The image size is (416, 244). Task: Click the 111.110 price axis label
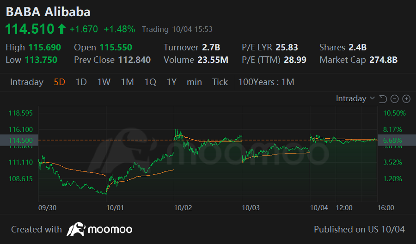click(x=21, y=162)
